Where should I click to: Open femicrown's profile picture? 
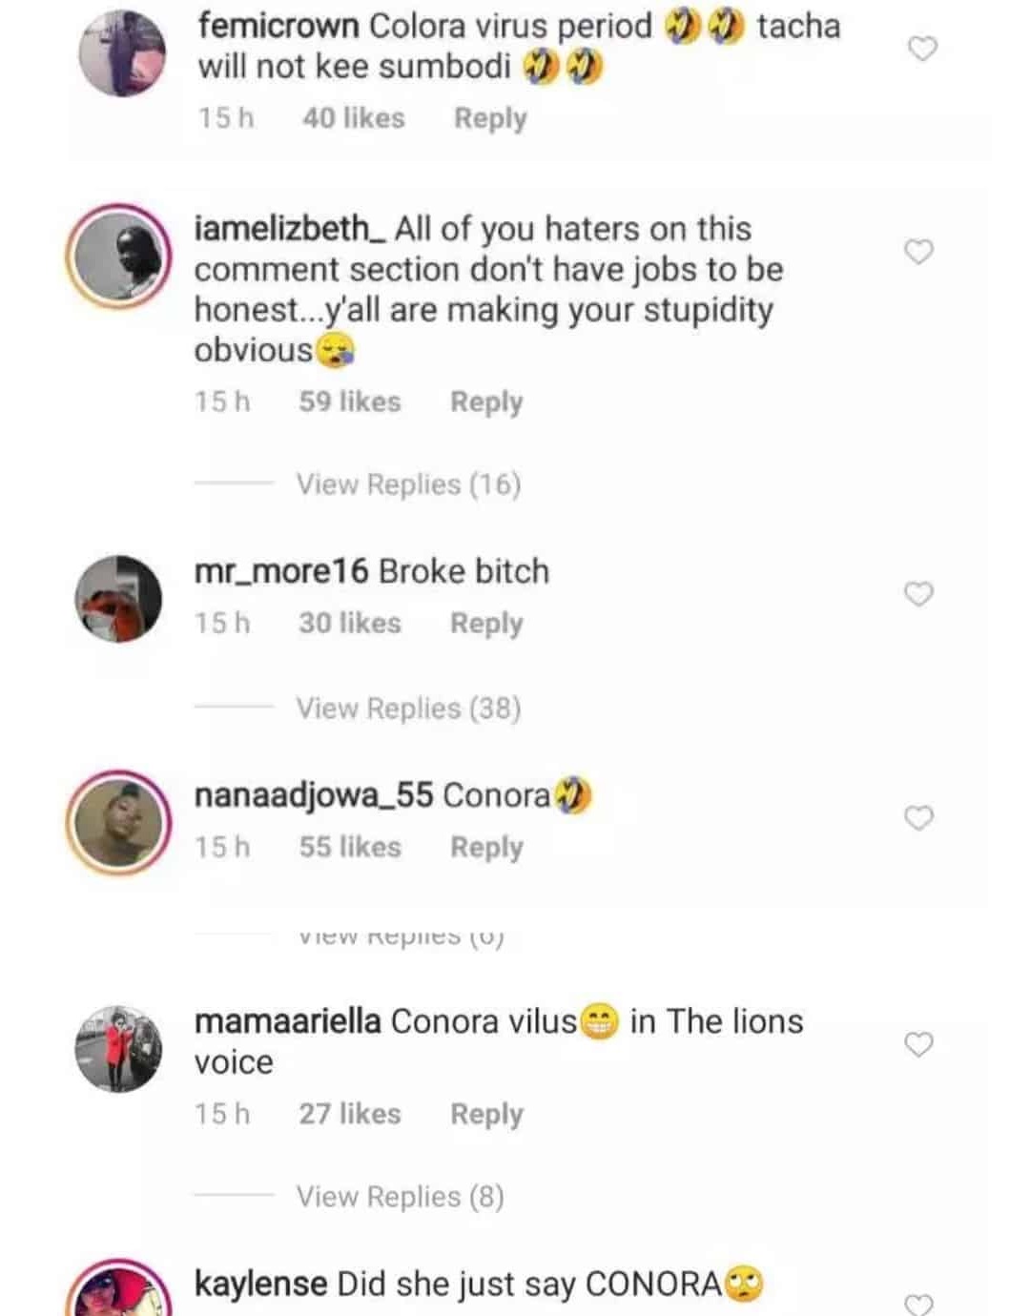pos(121,53)
